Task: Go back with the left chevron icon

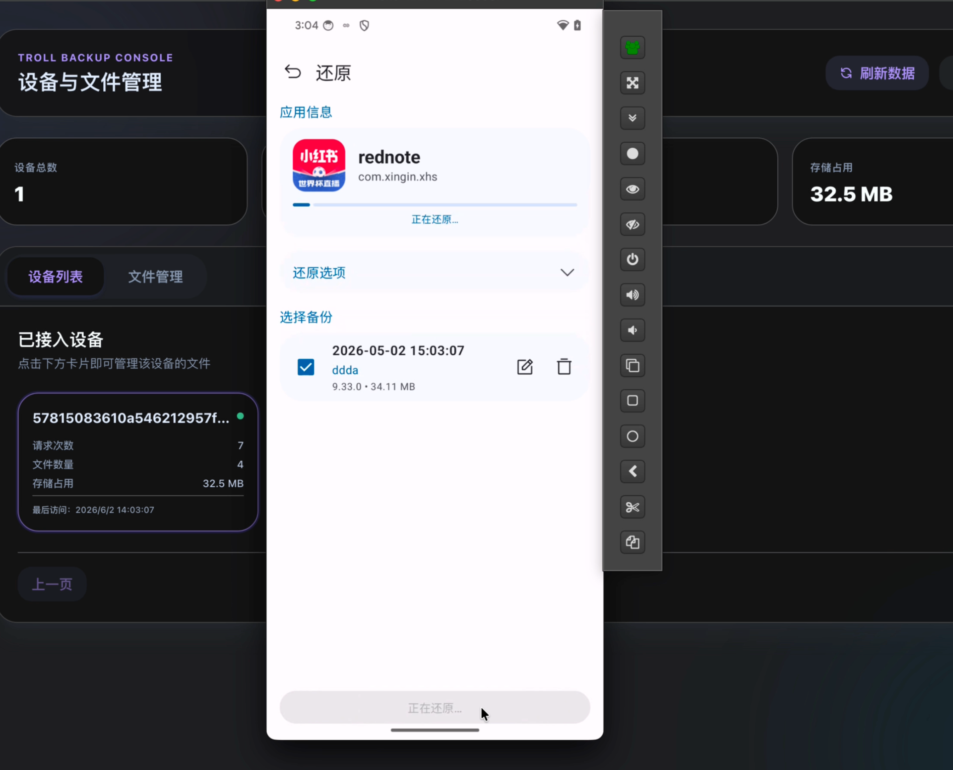Action: coord(632,472)
